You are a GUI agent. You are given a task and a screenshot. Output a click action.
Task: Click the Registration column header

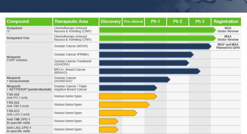coord(226,21)
